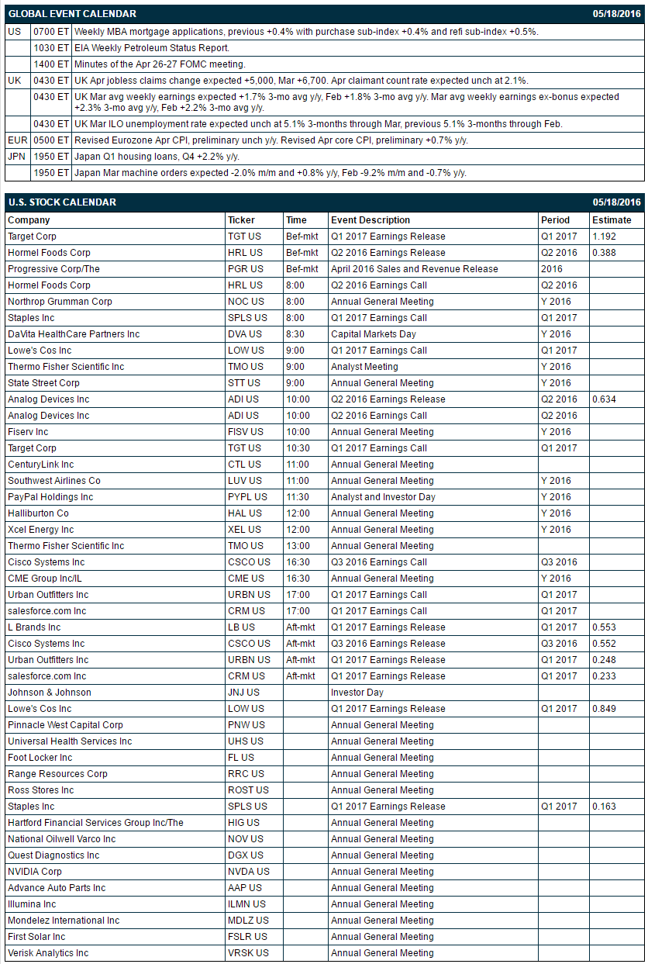Click the U.S. STOCK CALENDAR header
648x964 pixels.
(62, 202)
